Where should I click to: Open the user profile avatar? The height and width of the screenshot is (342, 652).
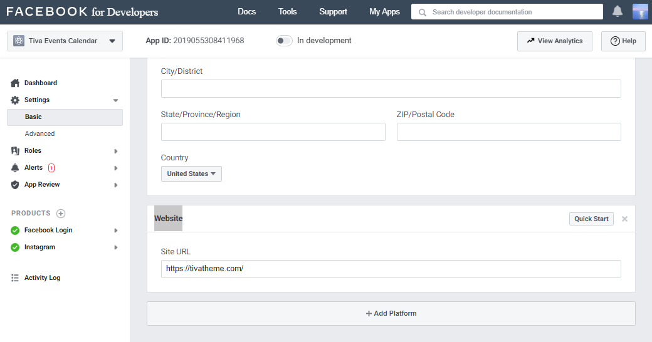point(640,12)
